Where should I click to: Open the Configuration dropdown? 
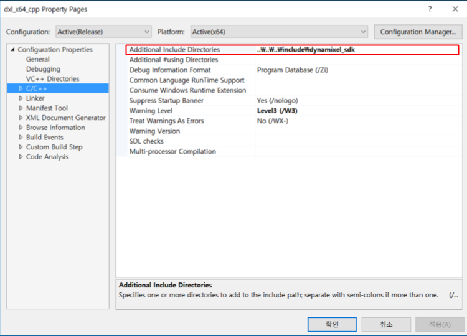coord(103,32)
